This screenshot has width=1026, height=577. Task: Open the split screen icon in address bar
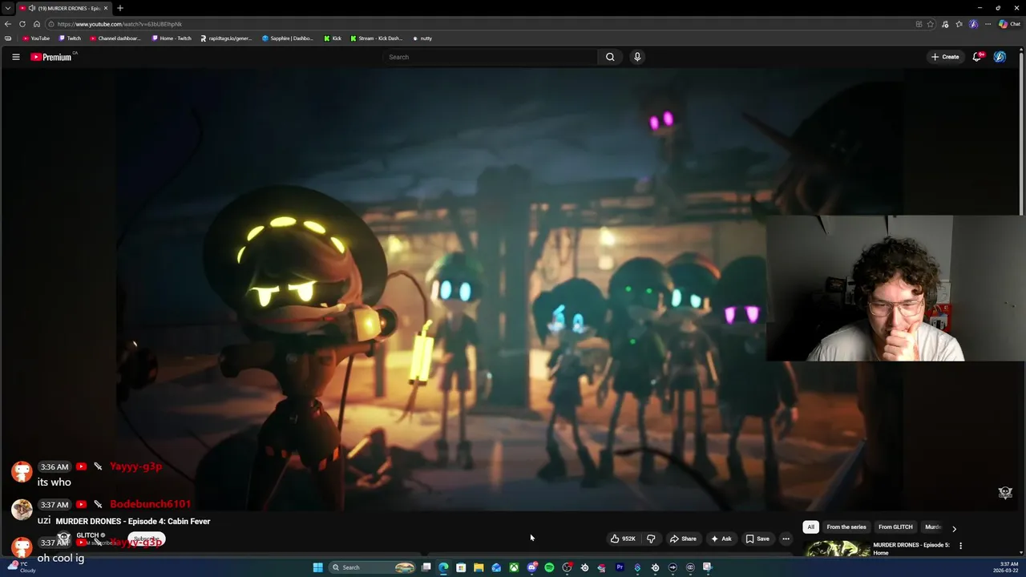coord(919,24)
